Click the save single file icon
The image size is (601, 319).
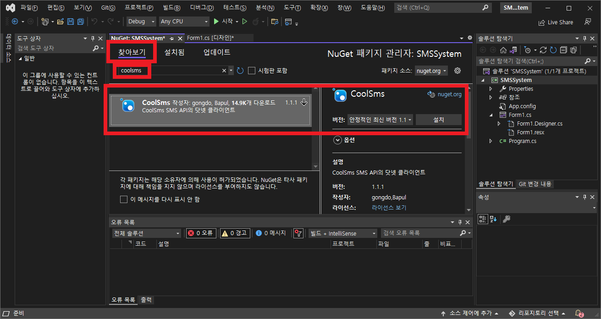(71, 22)
